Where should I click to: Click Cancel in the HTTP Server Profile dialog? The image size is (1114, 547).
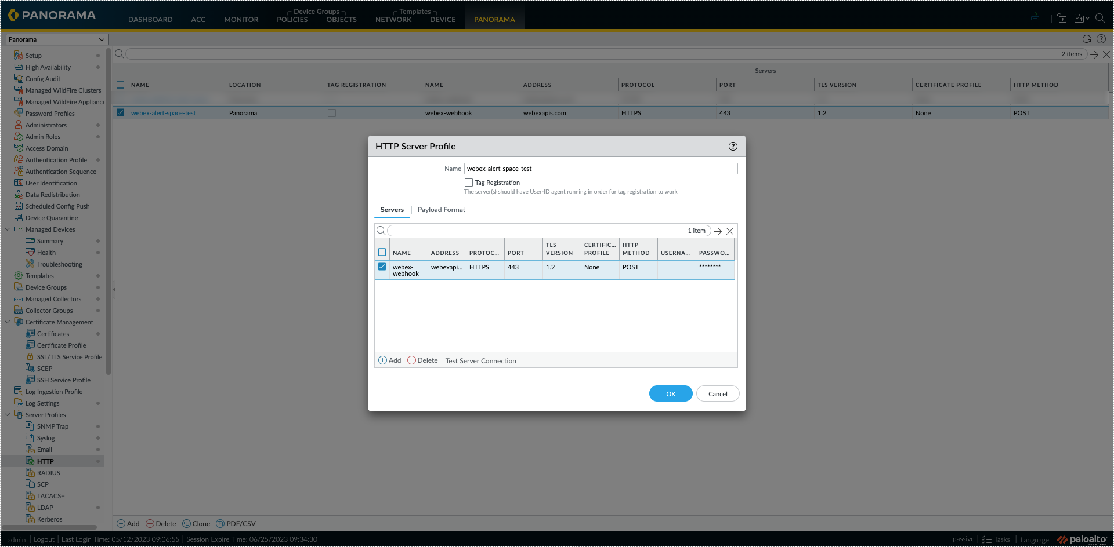click(x=718, y=393)
